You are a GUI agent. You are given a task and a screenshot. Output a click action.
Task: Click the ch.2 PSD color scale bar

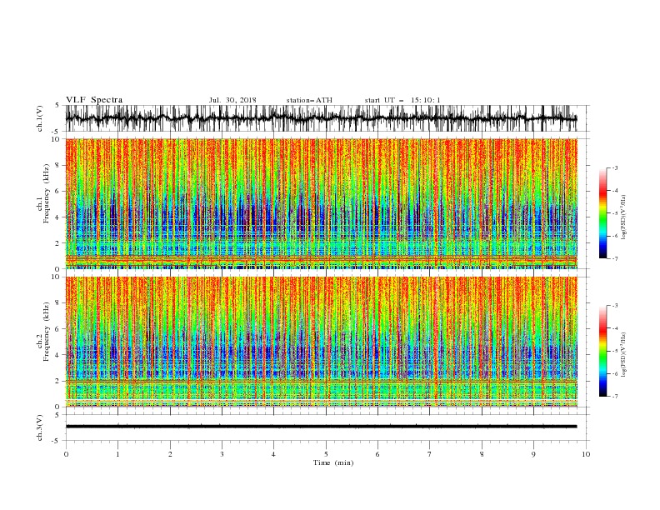[603, 351]
